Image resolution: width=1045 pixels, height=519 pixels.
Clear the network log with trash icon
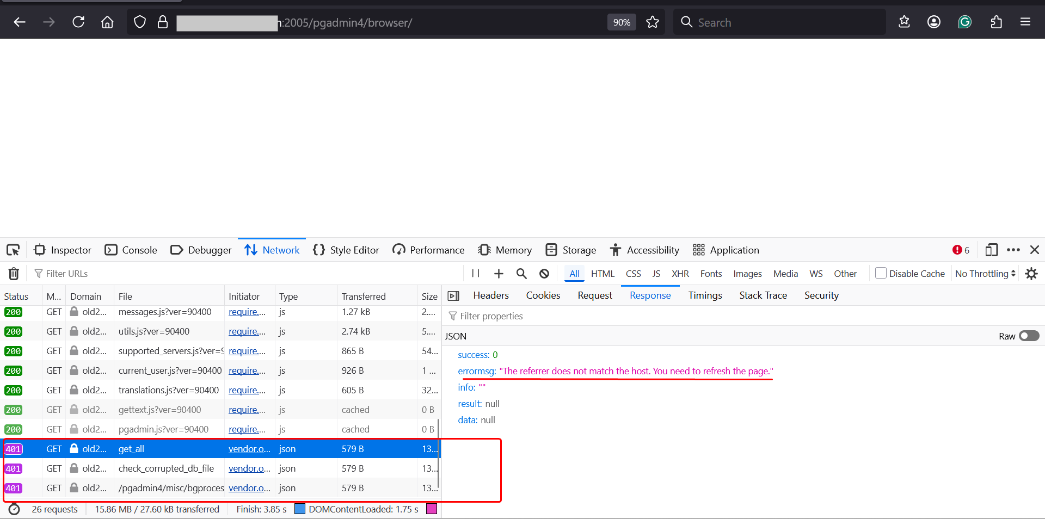pyautogui.click(x=14, y=274)
